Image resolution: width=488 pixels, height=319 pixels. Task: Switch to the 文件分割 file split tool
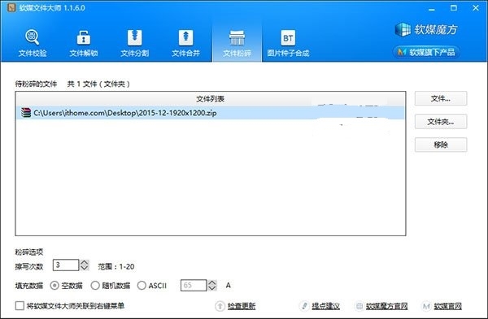[134, 43]
